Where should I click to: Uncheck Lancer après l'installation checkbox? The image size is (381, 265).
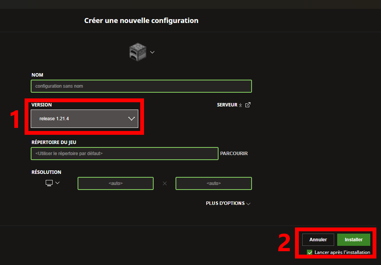pos(310,252)
